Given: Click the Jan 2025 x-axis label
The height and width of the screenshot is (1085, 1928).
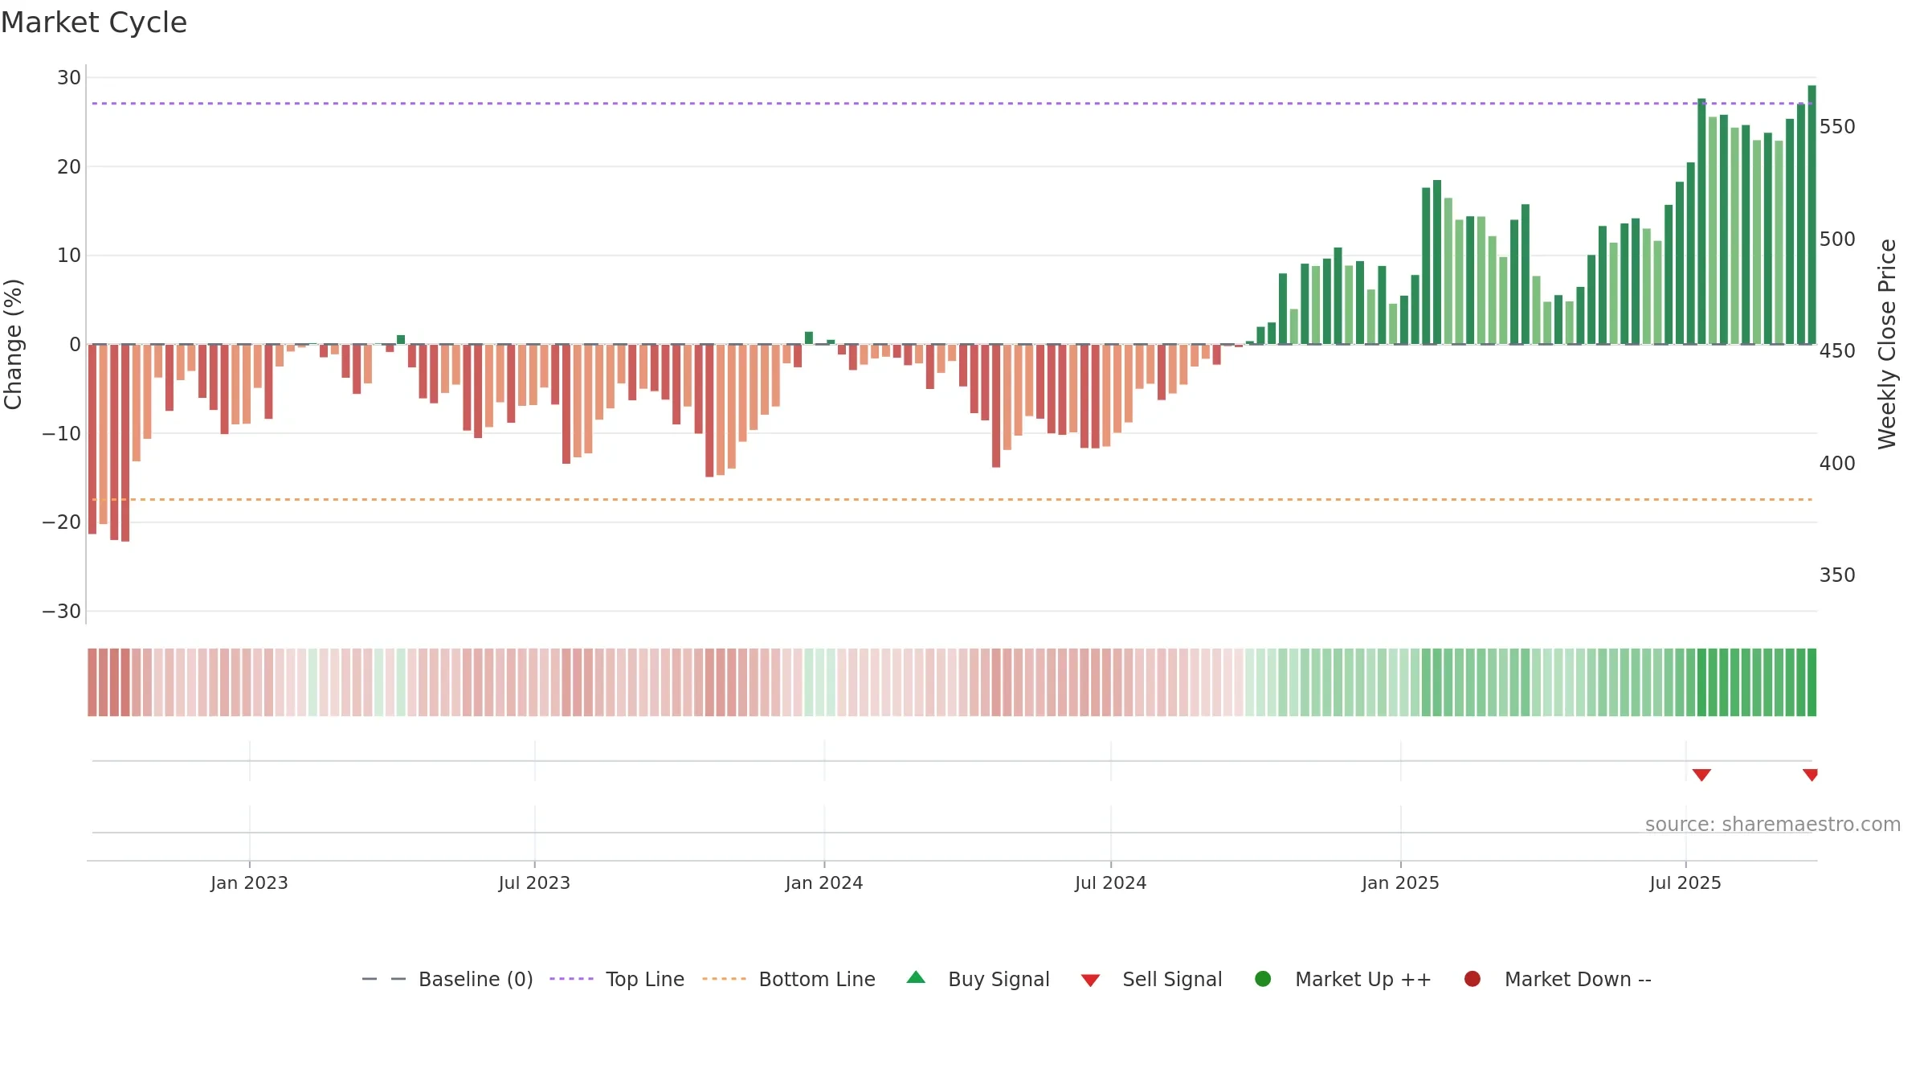Looking at the screenshot, I should point(1400,882).
